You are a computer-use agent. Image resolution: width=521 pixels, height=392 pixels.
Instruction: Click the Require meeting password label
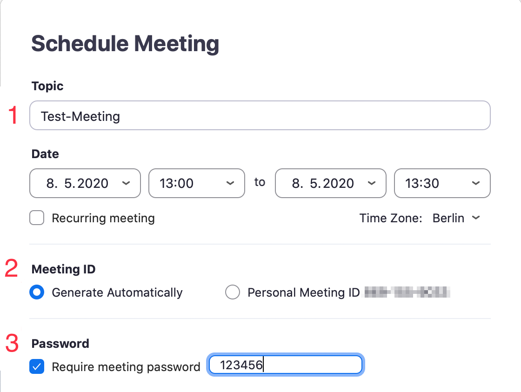126,367
